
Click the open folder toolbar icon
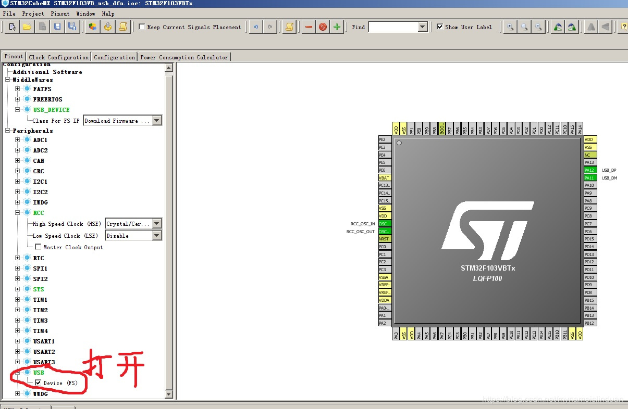pyautogui.click(x=27, y=27)
